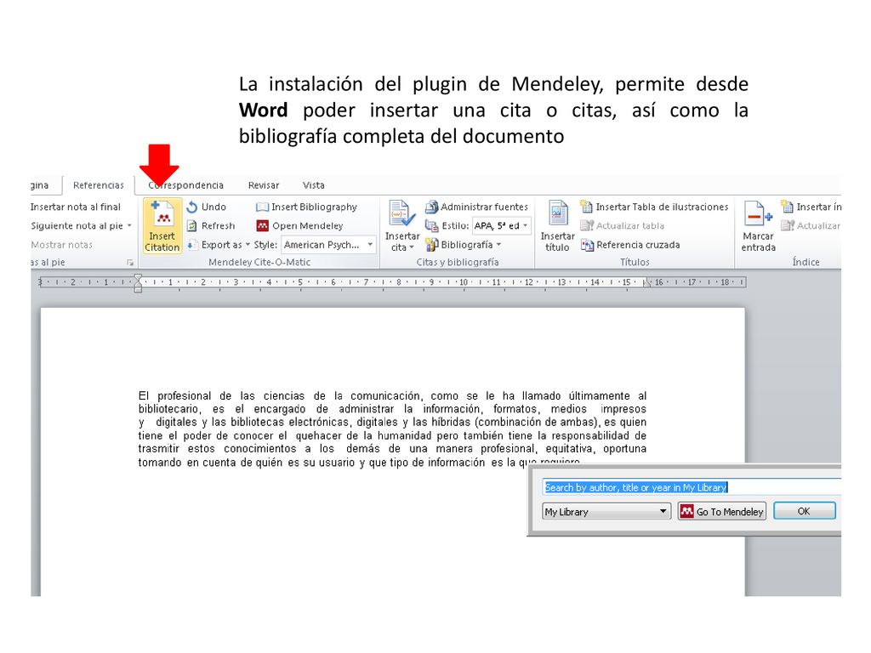
Task: Click Insertar nota al final
Action: click(76, 207)
